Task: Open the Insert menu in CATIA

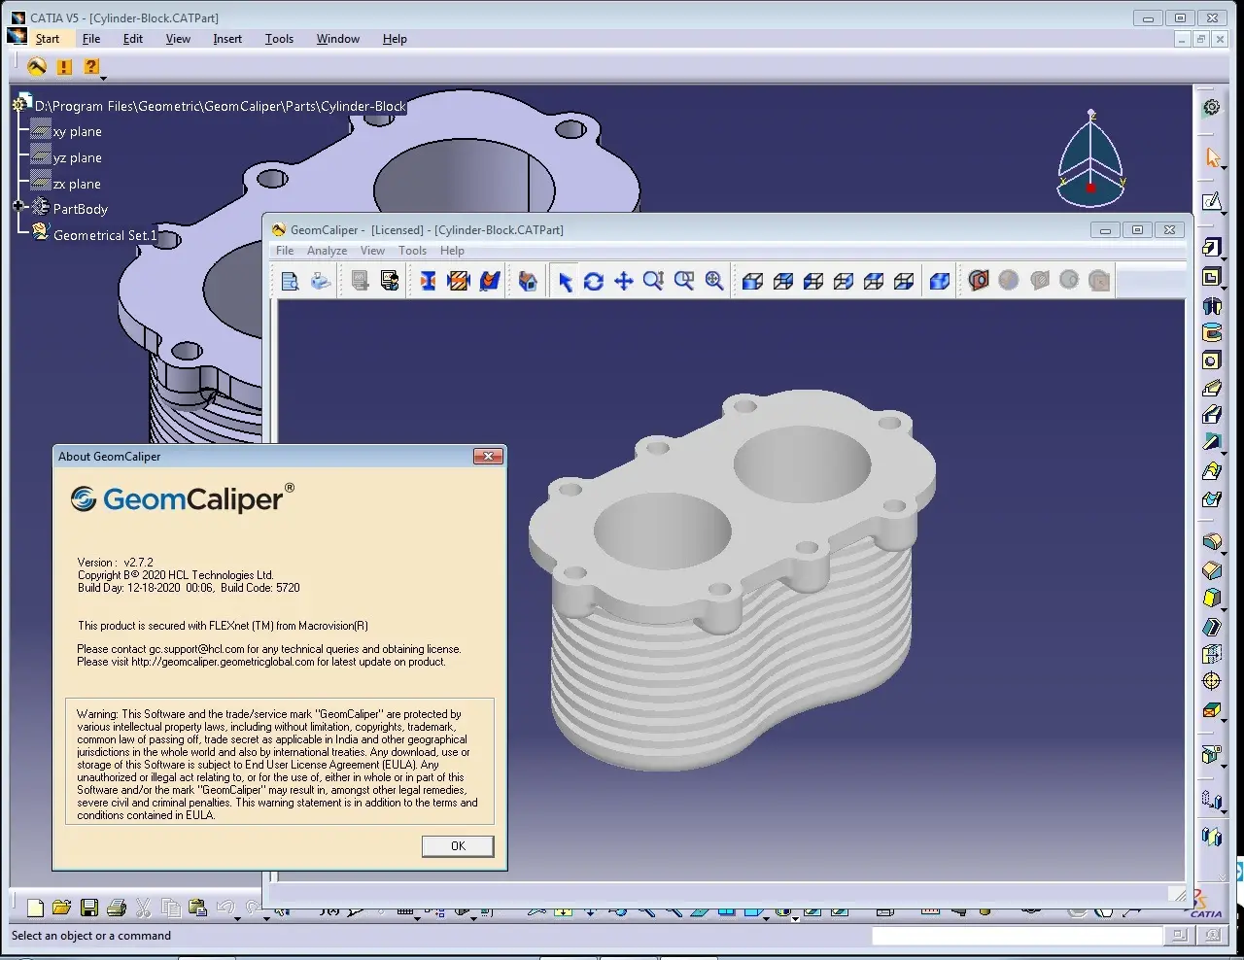Action: click(x=227, y=39)
